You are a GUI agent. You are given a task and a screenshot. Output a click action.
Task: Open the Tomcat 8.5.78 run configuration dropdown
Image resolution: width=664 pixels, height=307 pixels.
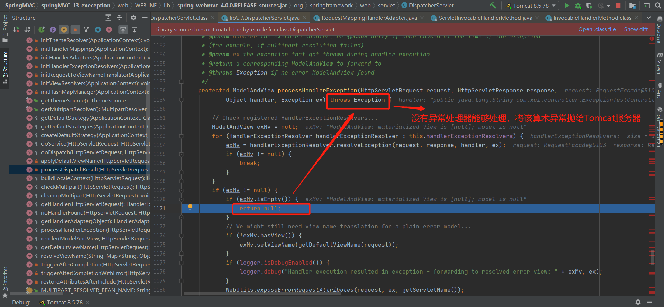(x=531, y=6)
